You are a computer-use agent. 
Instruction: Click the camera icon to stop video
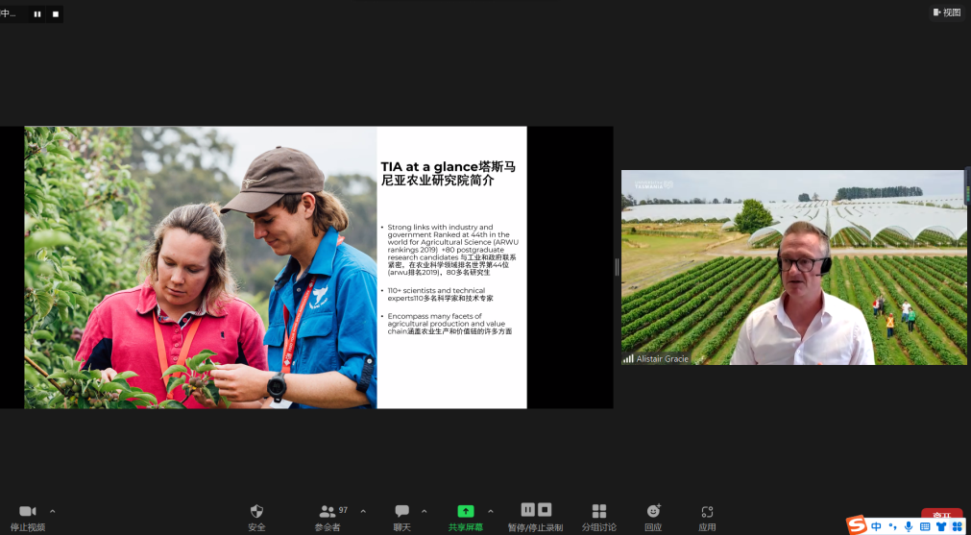(27, 512)
